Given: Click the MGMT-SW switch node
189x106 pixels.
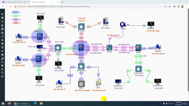Looking at the screenshot, I should (81, 67).
